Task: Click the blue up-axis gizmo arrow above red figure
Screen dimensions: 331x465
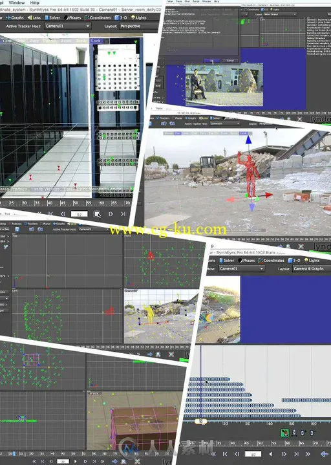Action: tap(248, 140)
